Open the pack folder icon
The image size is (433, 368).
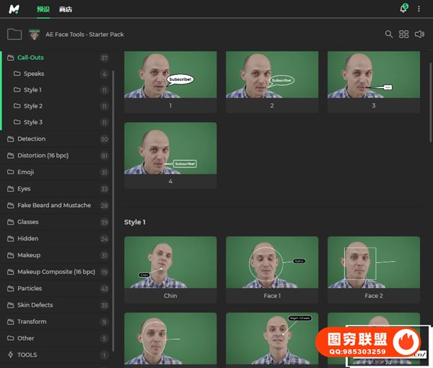coord(14,34)
